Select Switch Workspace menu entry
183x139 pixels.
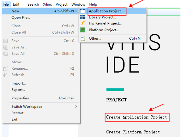point(40,106)
